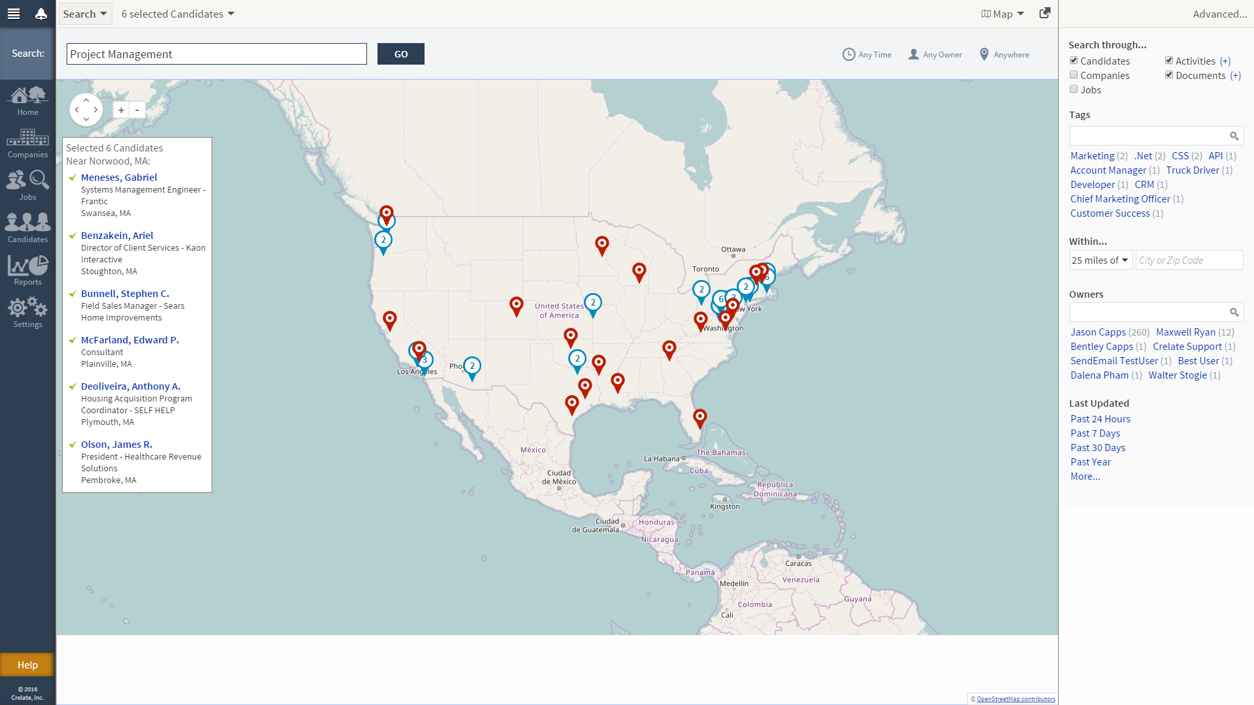Uncheck the Candidates checkbox
This screenshot has width=1254, height=705.
[x=1074, y=61]
